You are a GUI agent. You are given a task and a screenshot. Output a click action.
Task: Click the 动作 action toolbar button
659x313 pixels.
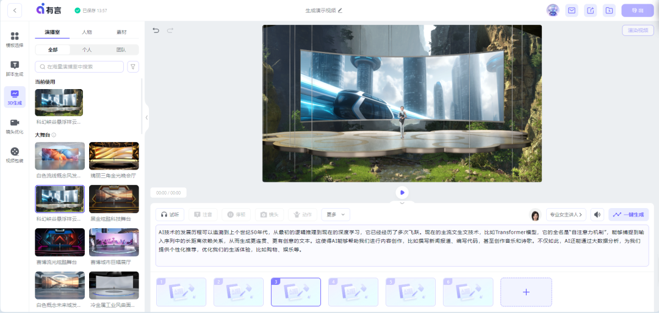303,215
